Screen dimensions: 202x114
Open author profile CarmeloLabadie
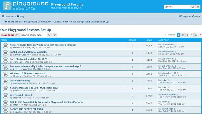21,55
